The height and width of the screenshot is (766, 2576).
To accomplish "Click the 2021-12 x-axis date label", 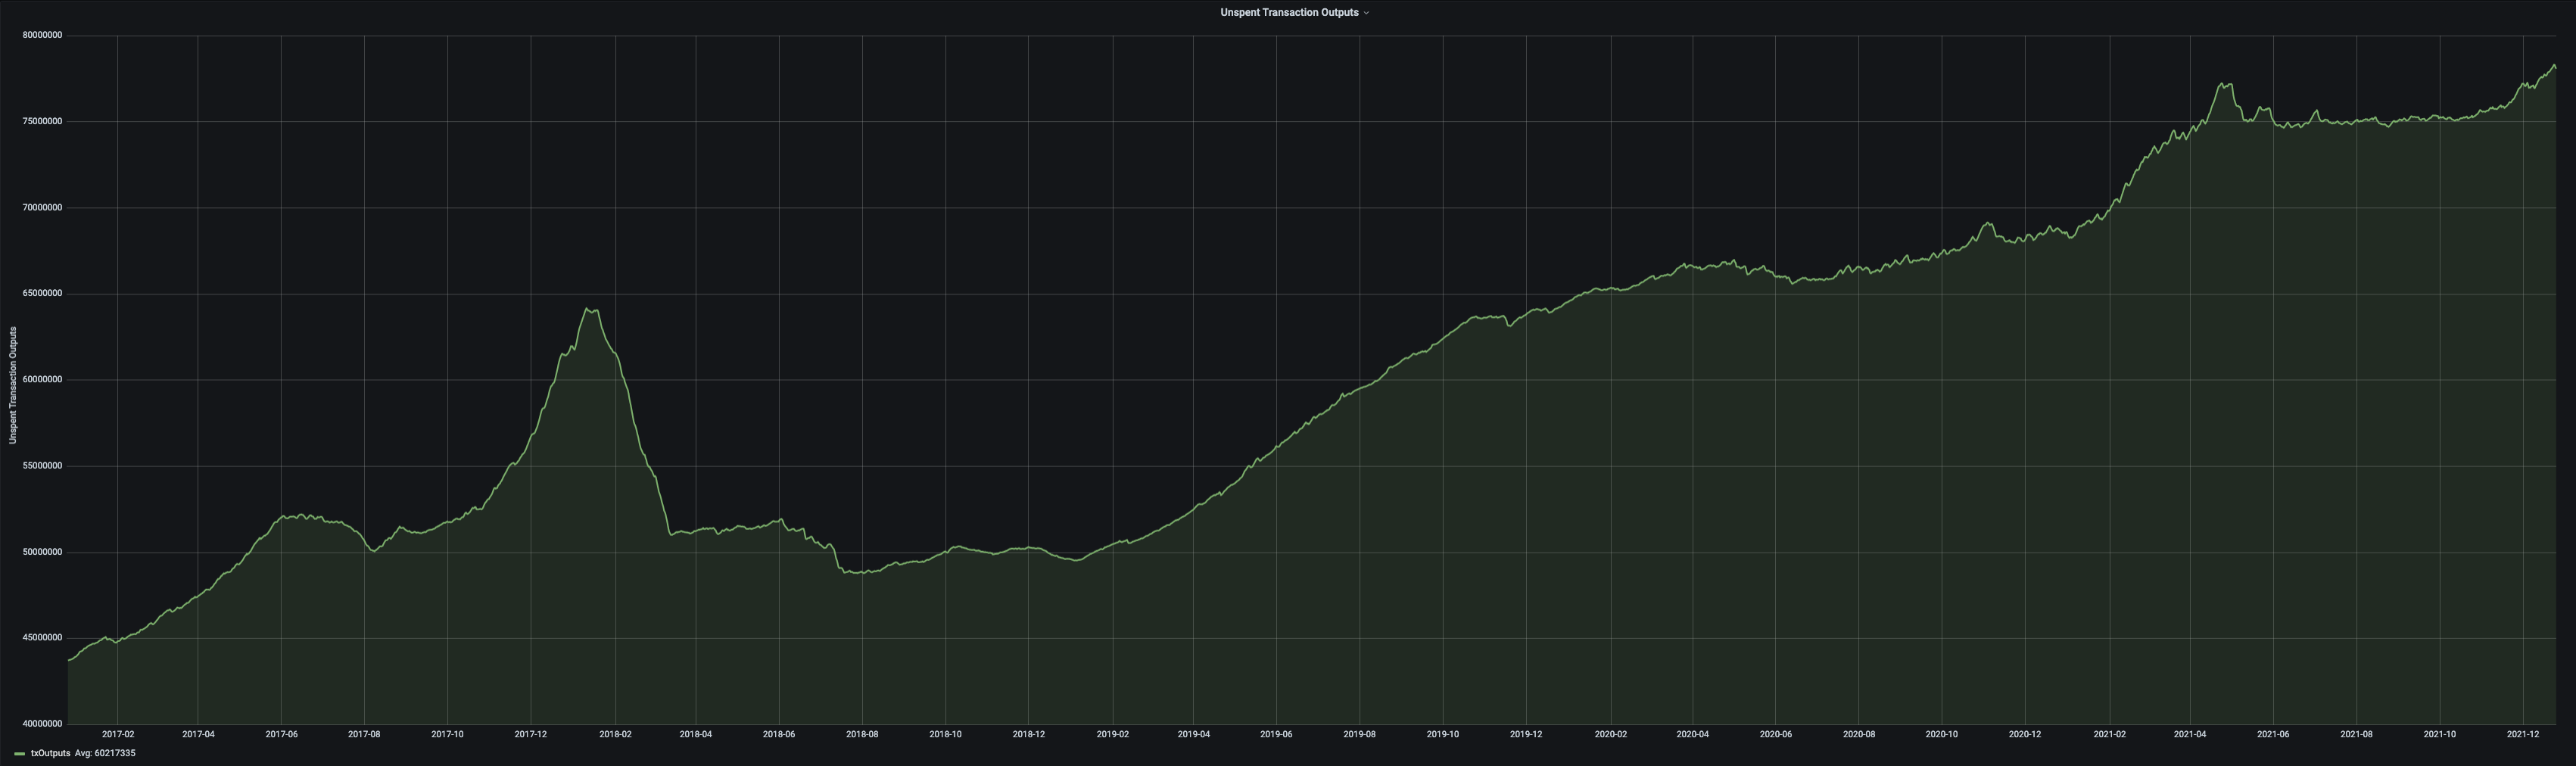I will (x=2522, y=734).
